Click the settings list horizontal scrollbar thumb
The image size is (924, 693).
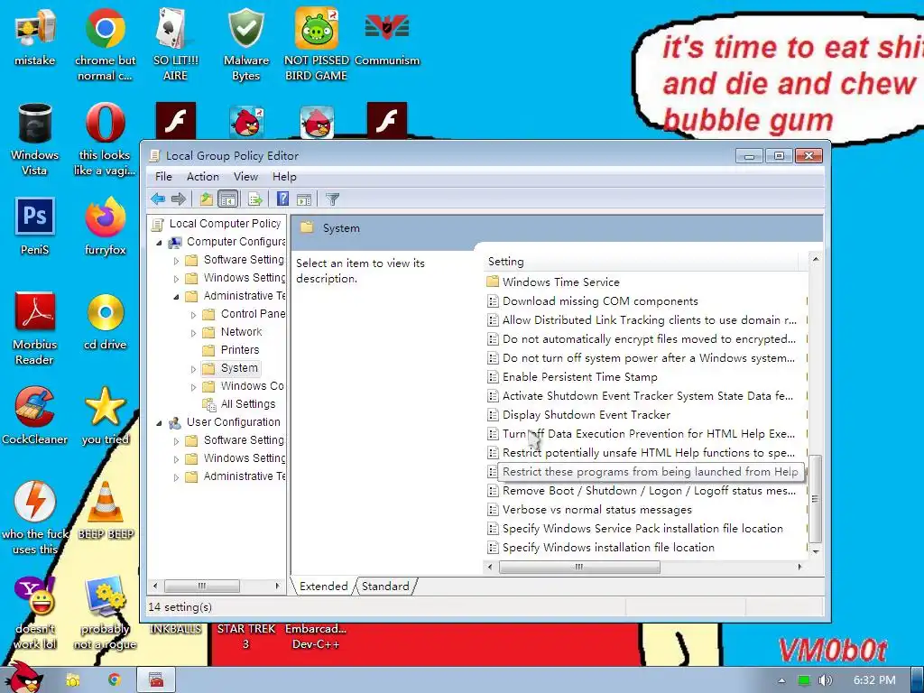pyautogui.click(x=579, y=567)
